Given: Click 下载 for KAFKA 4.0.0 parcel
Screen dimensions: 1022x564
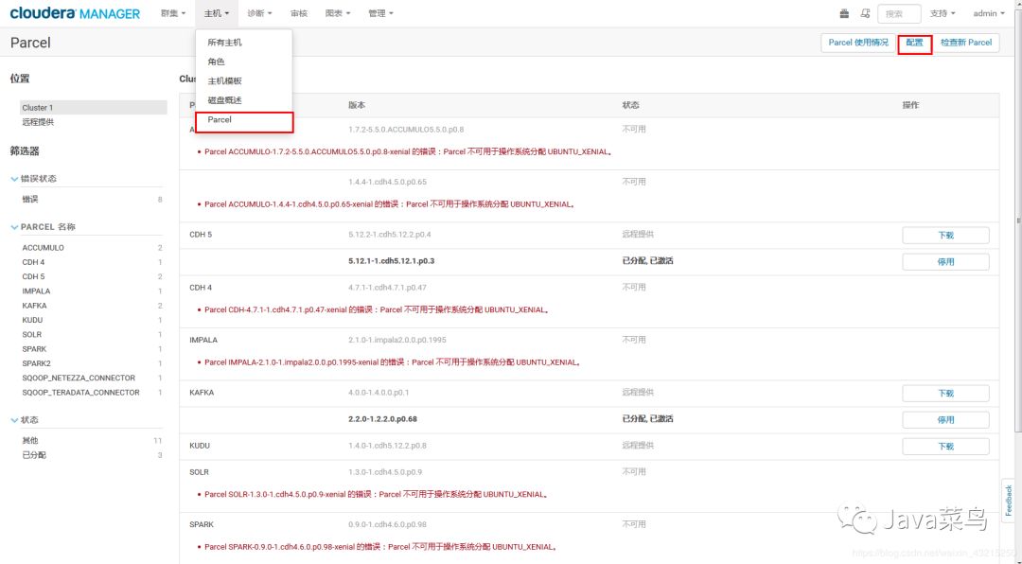Looking at the screenshot, I should tap(945, 393).
